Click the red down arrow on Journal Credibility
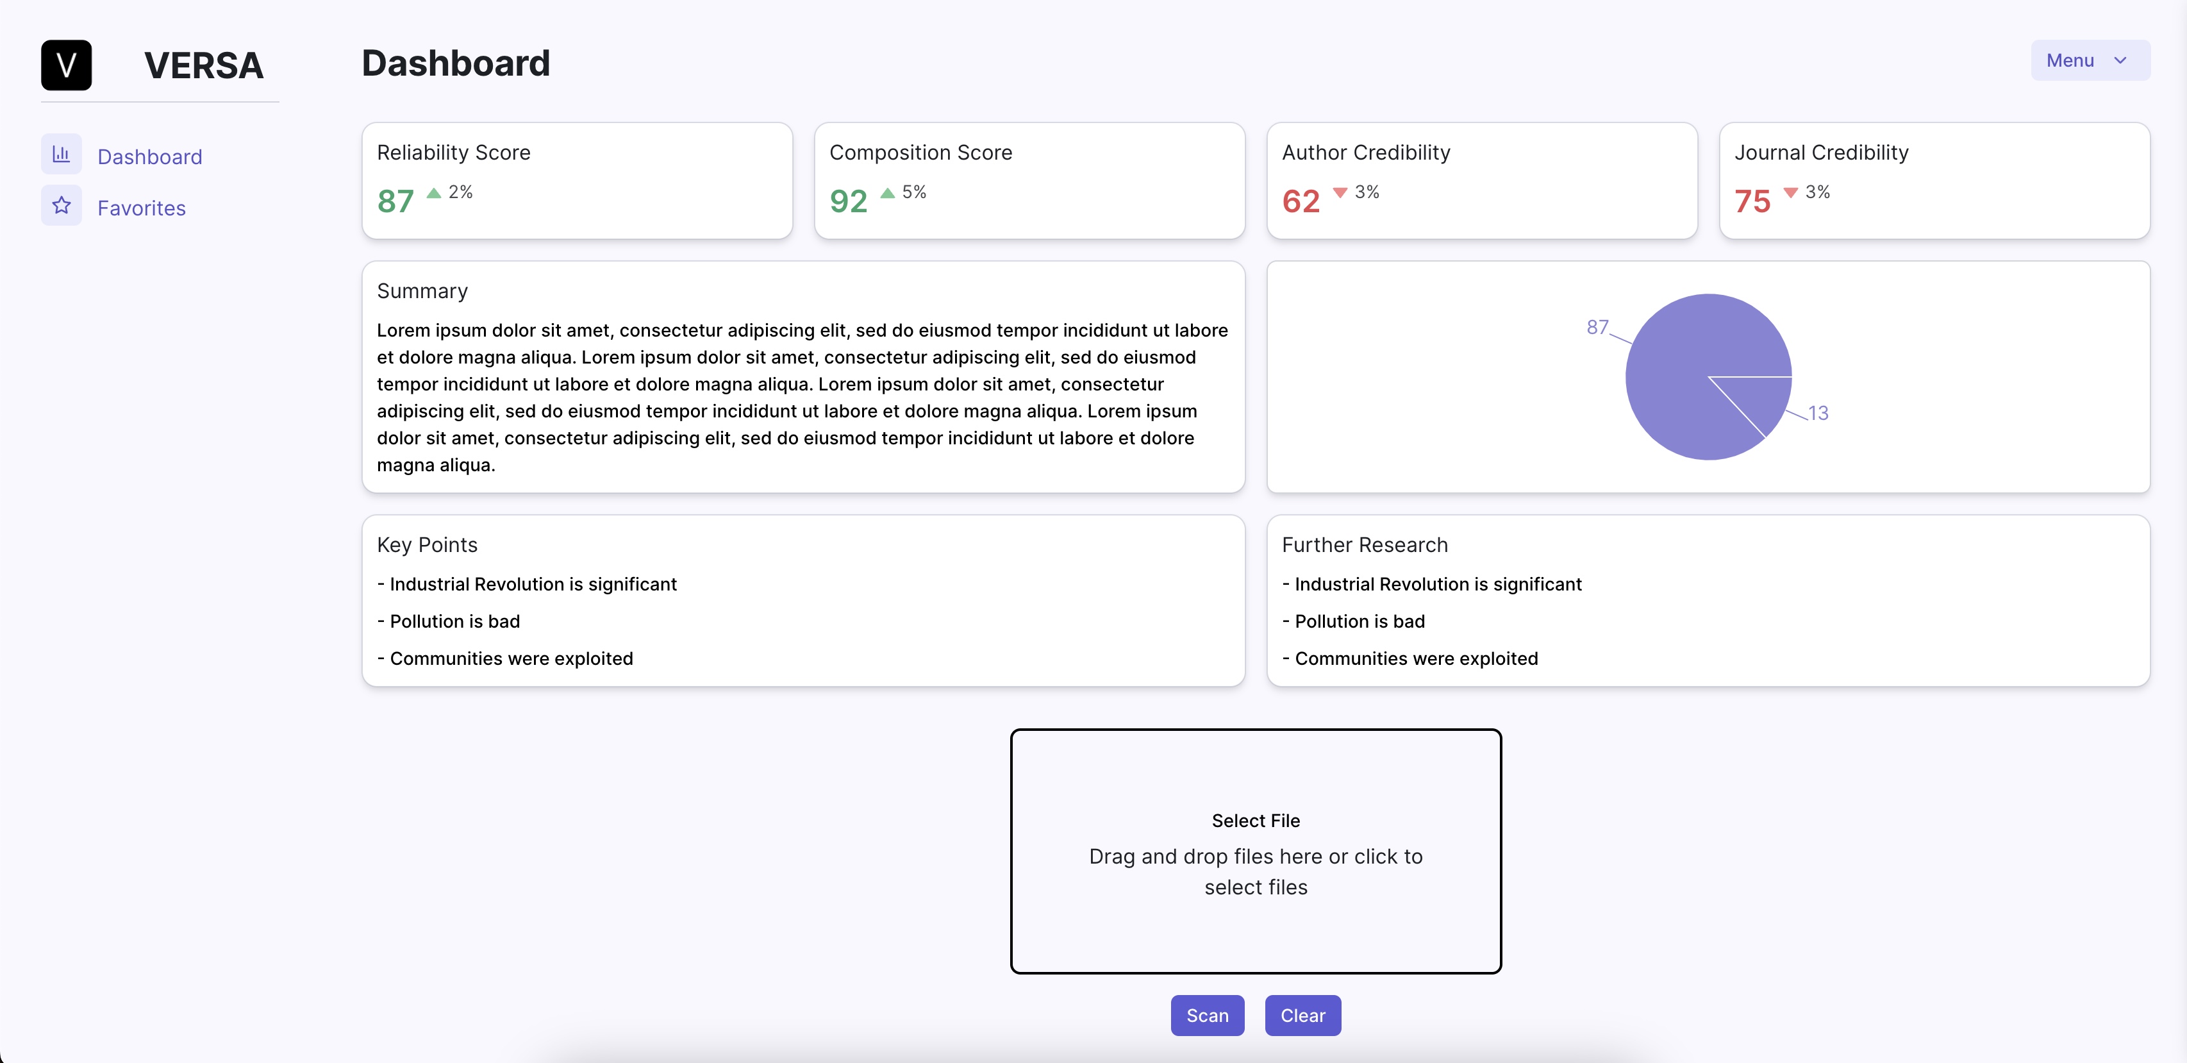This screenshot has width=2187, height=1063. click(x=1792, y=194)
